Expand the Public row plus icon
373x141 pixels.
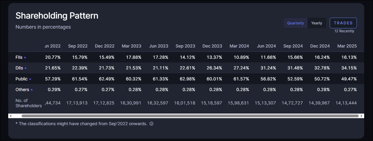(x=30, y=79)
